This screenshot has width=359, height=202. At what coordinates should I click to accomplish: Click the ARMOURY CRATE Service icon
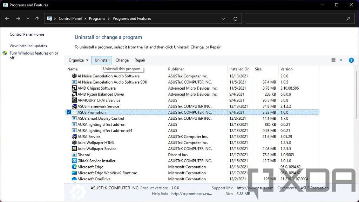[74, 100]
